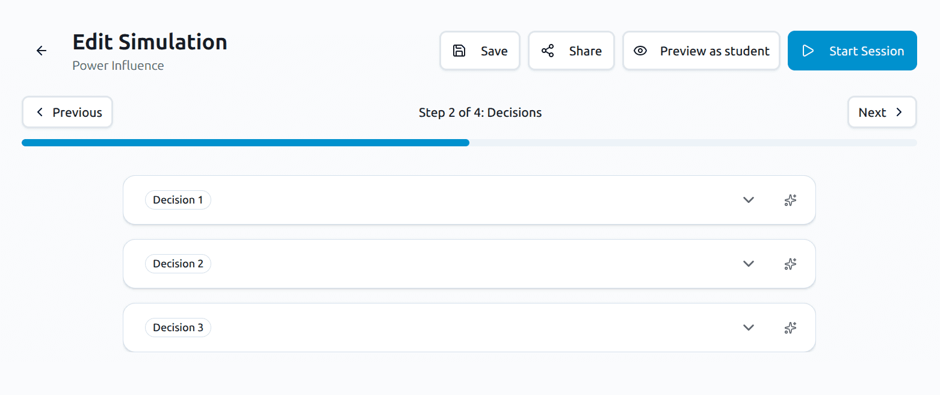This screenshot has height=395, width=940.
Task: Preview as student
Action: coord(701,51)
